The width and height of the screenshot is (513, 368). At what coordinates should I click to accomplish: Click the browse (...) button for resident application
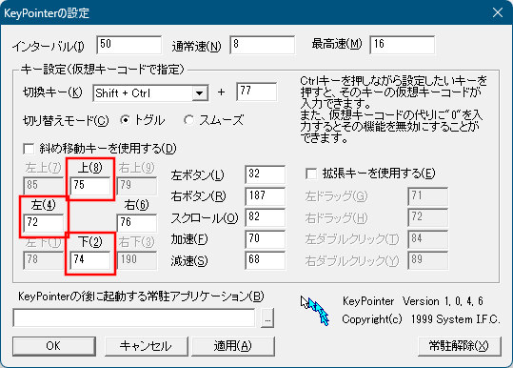267,318
